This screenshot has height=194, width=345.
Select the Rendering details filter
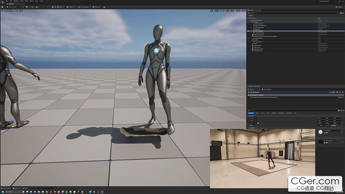click(x=281, y=113)
